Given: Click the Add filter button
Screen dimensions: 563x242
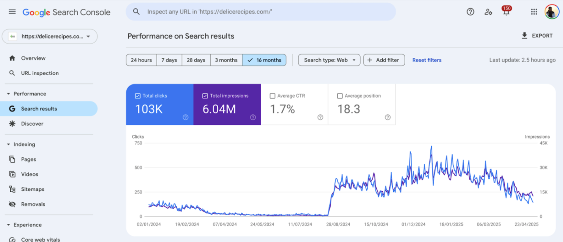Looking at the screenshot, I should (384, 60).
